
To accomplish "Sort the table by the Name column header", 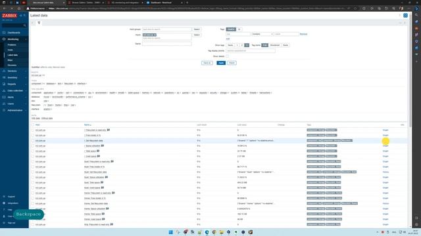I will (x=87, y=125).
